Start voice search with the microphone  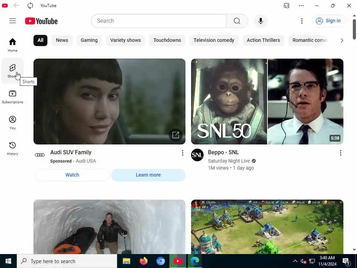point(261,21)
